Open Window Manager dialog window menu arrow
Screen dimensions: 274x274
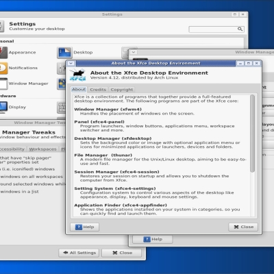pyautogui.click(x=134, y=52)
